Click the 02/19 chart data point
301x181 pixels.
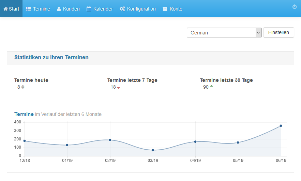pyautogui.click(x=110, y=140)
